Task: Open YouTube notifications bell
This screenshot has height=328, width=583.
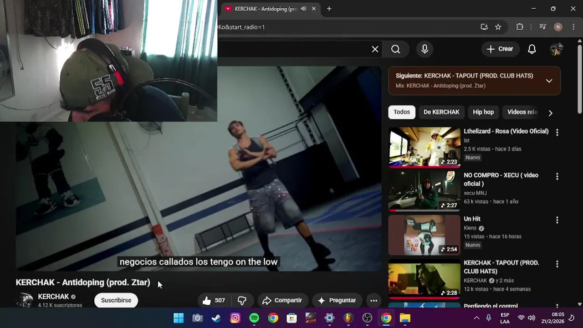Action: coord(532,49)
